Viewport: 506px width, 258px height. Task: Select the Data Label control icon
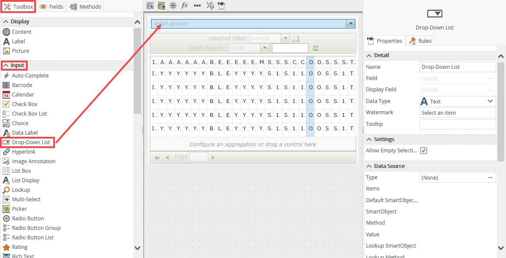6,133
